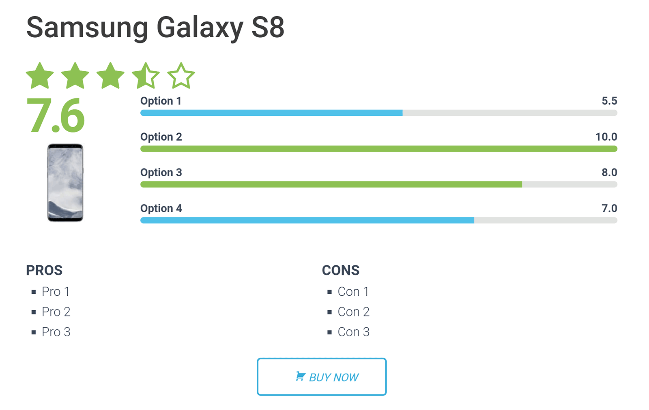Click the Option 4 blue progress bar
This screenshot has height=410, width=649.
(x=379, y=220)
